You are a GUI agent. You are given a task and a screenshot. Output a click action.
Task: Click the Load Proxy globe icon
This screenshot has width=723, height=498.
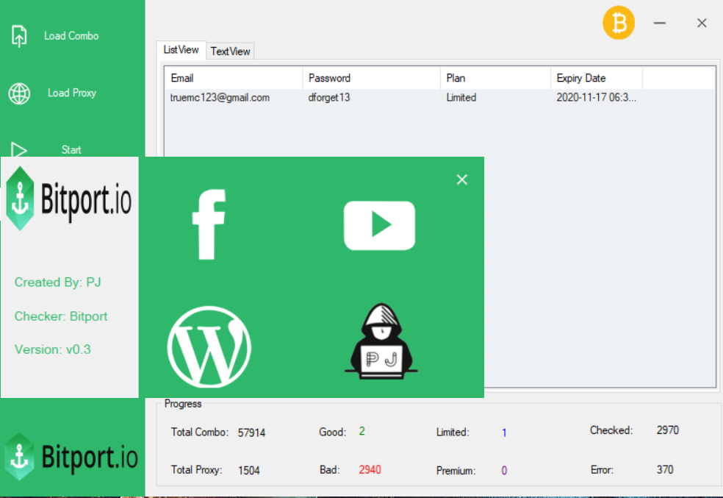[x=19, y=93]
